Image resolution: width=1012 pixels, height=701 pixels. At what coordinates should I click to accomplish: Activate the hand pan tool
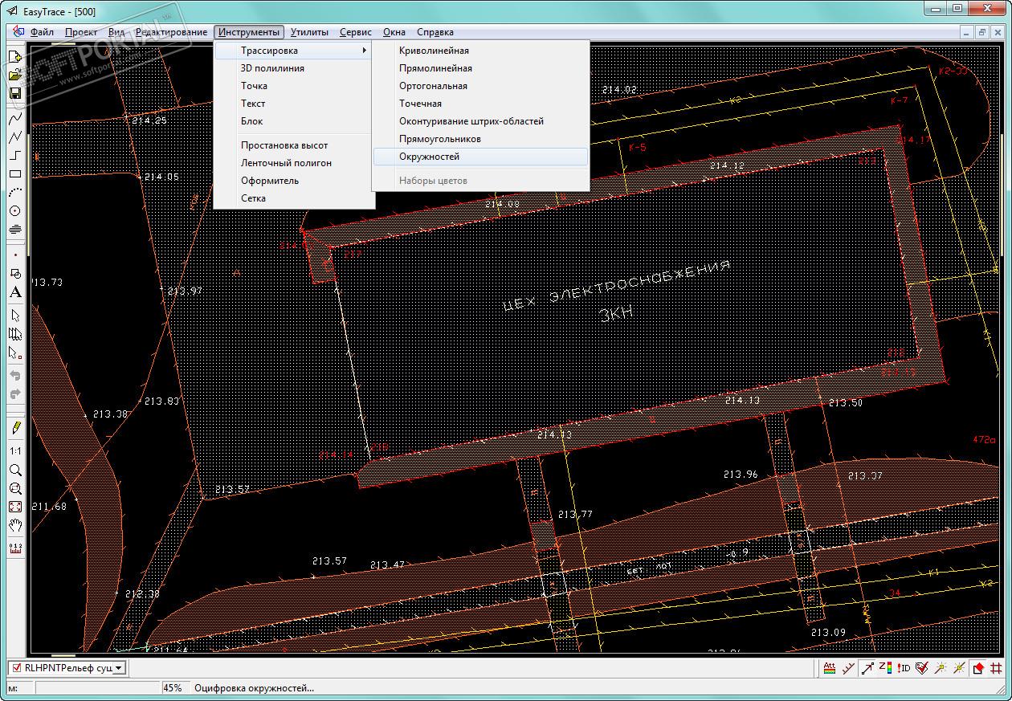(14, 525)
